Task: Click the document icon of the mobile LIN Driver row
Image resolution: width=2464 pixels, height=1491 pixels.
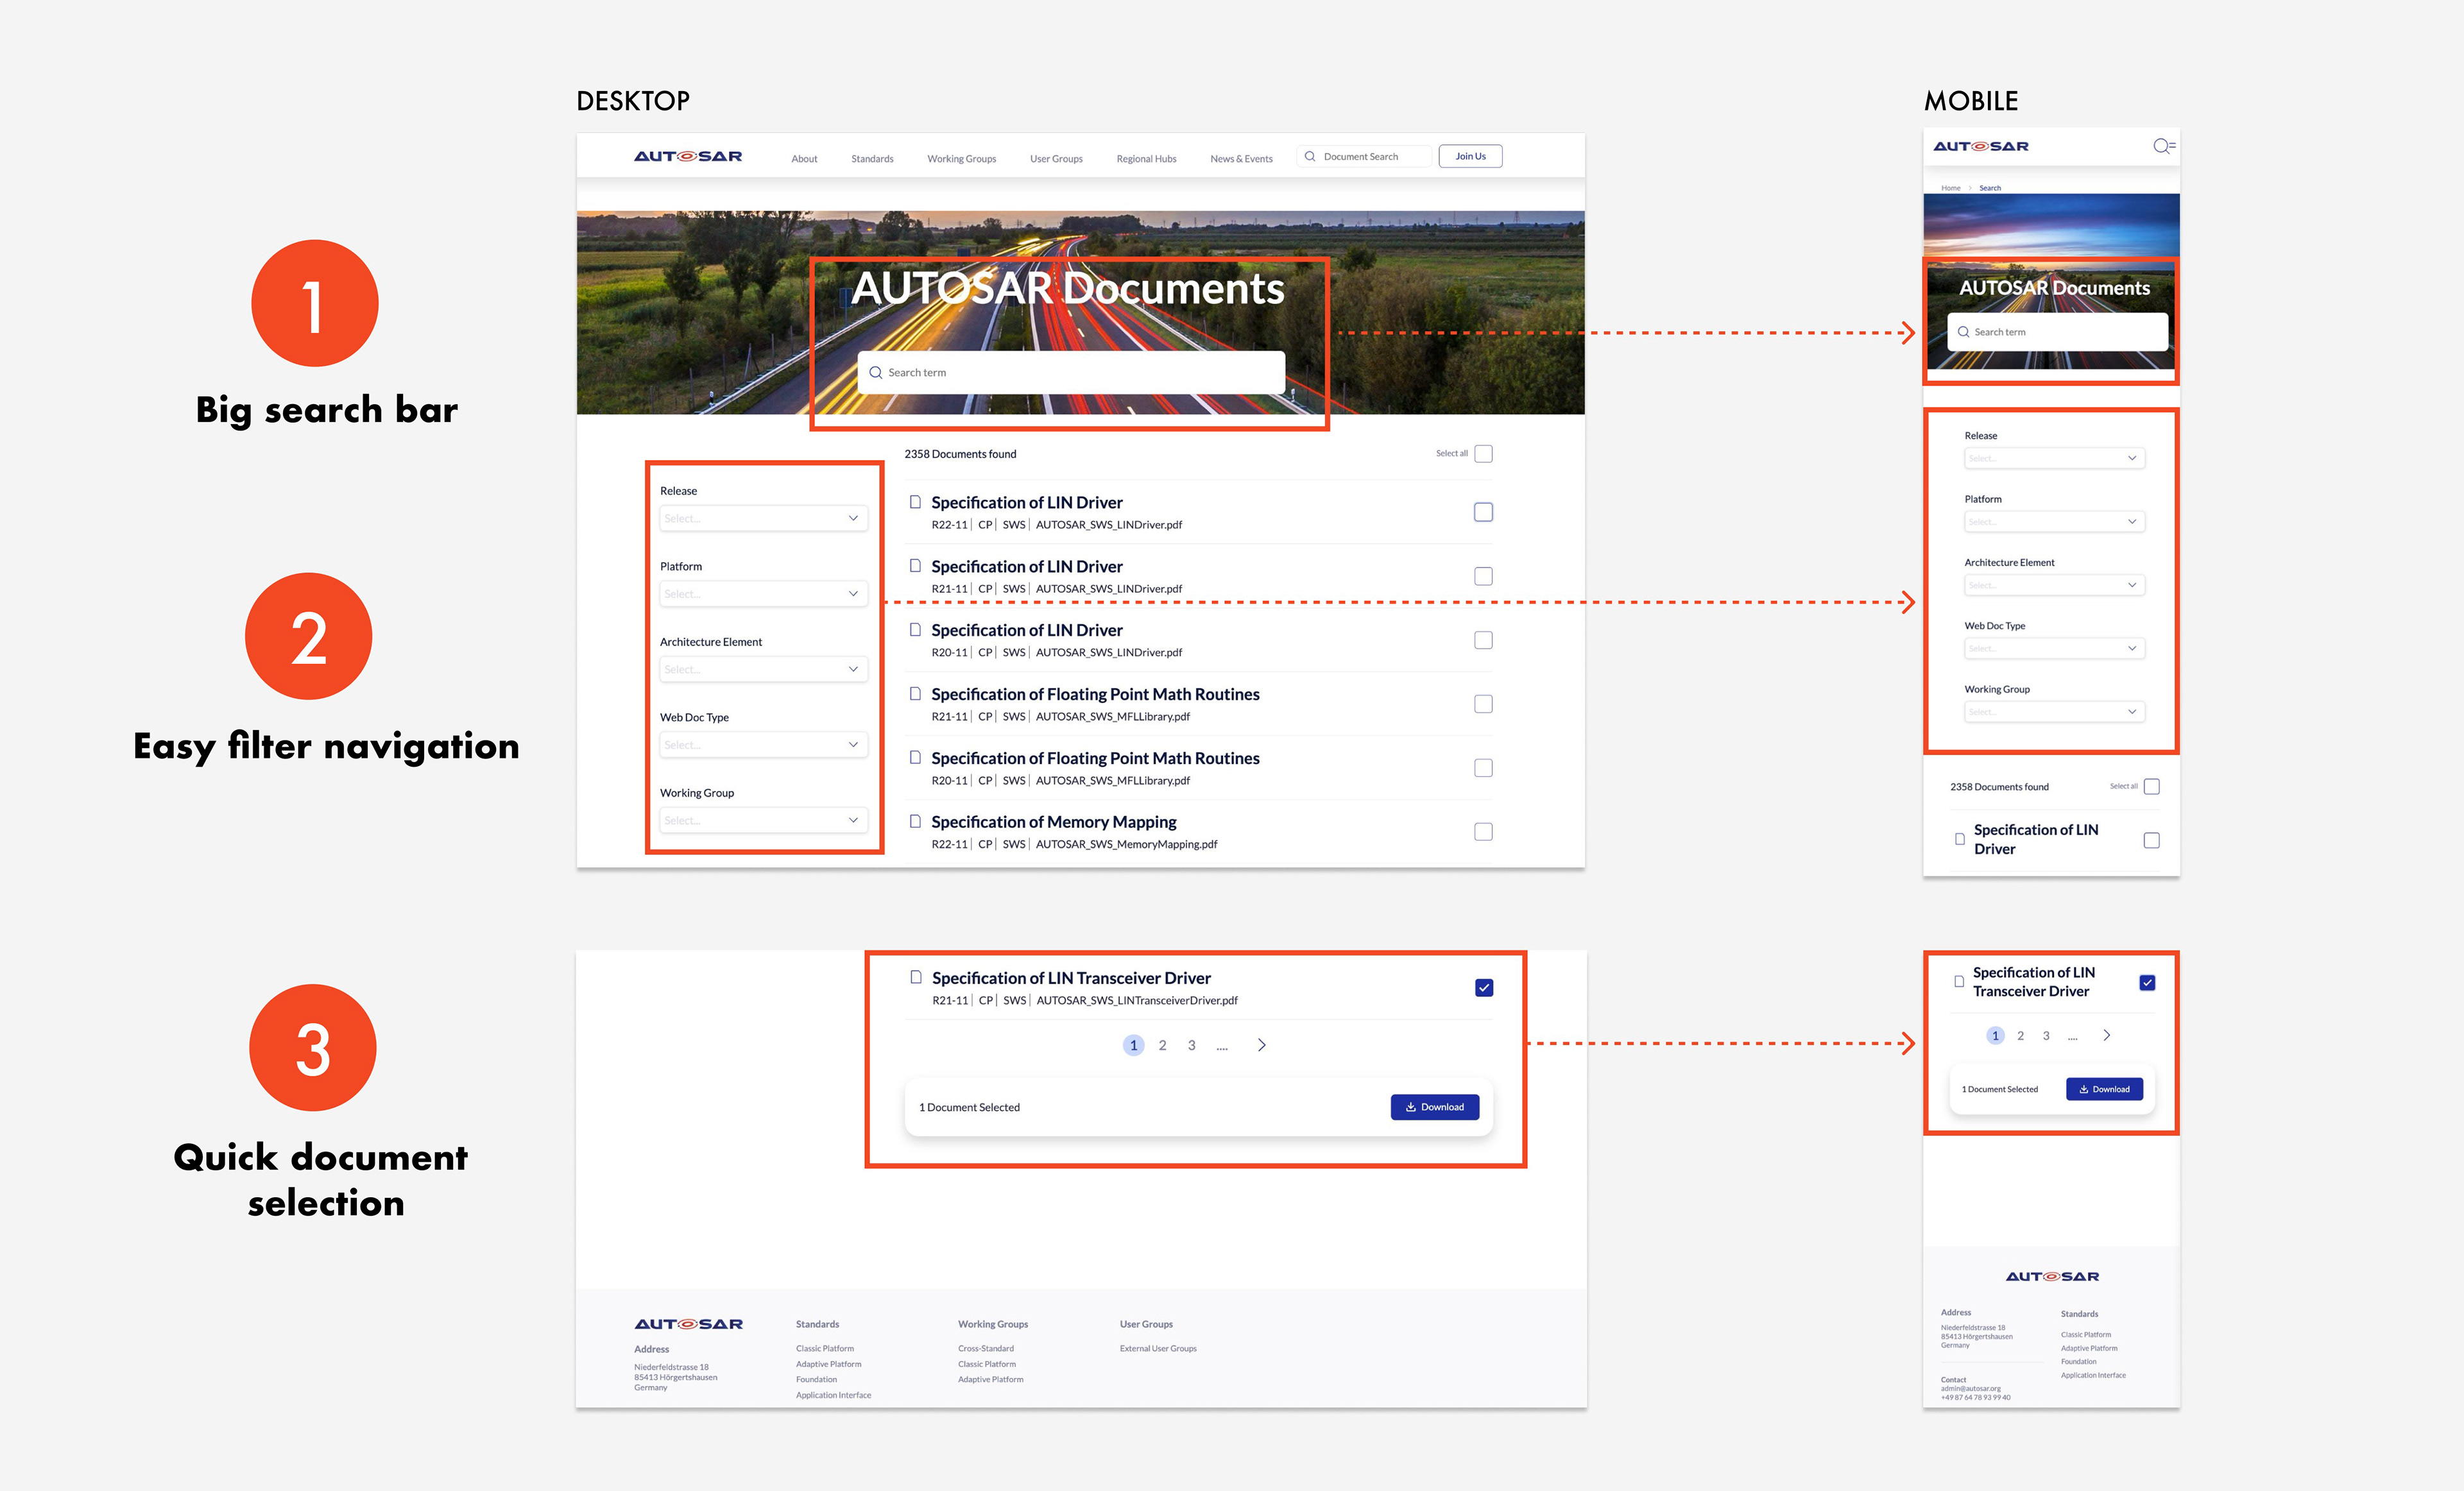Action: coord(1960,839)
